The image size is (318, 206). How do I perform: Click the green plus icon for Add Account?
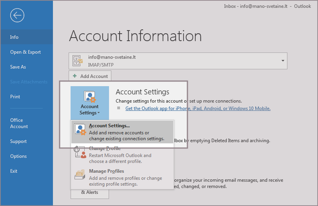pyautogui.click(x=75, y=76)
